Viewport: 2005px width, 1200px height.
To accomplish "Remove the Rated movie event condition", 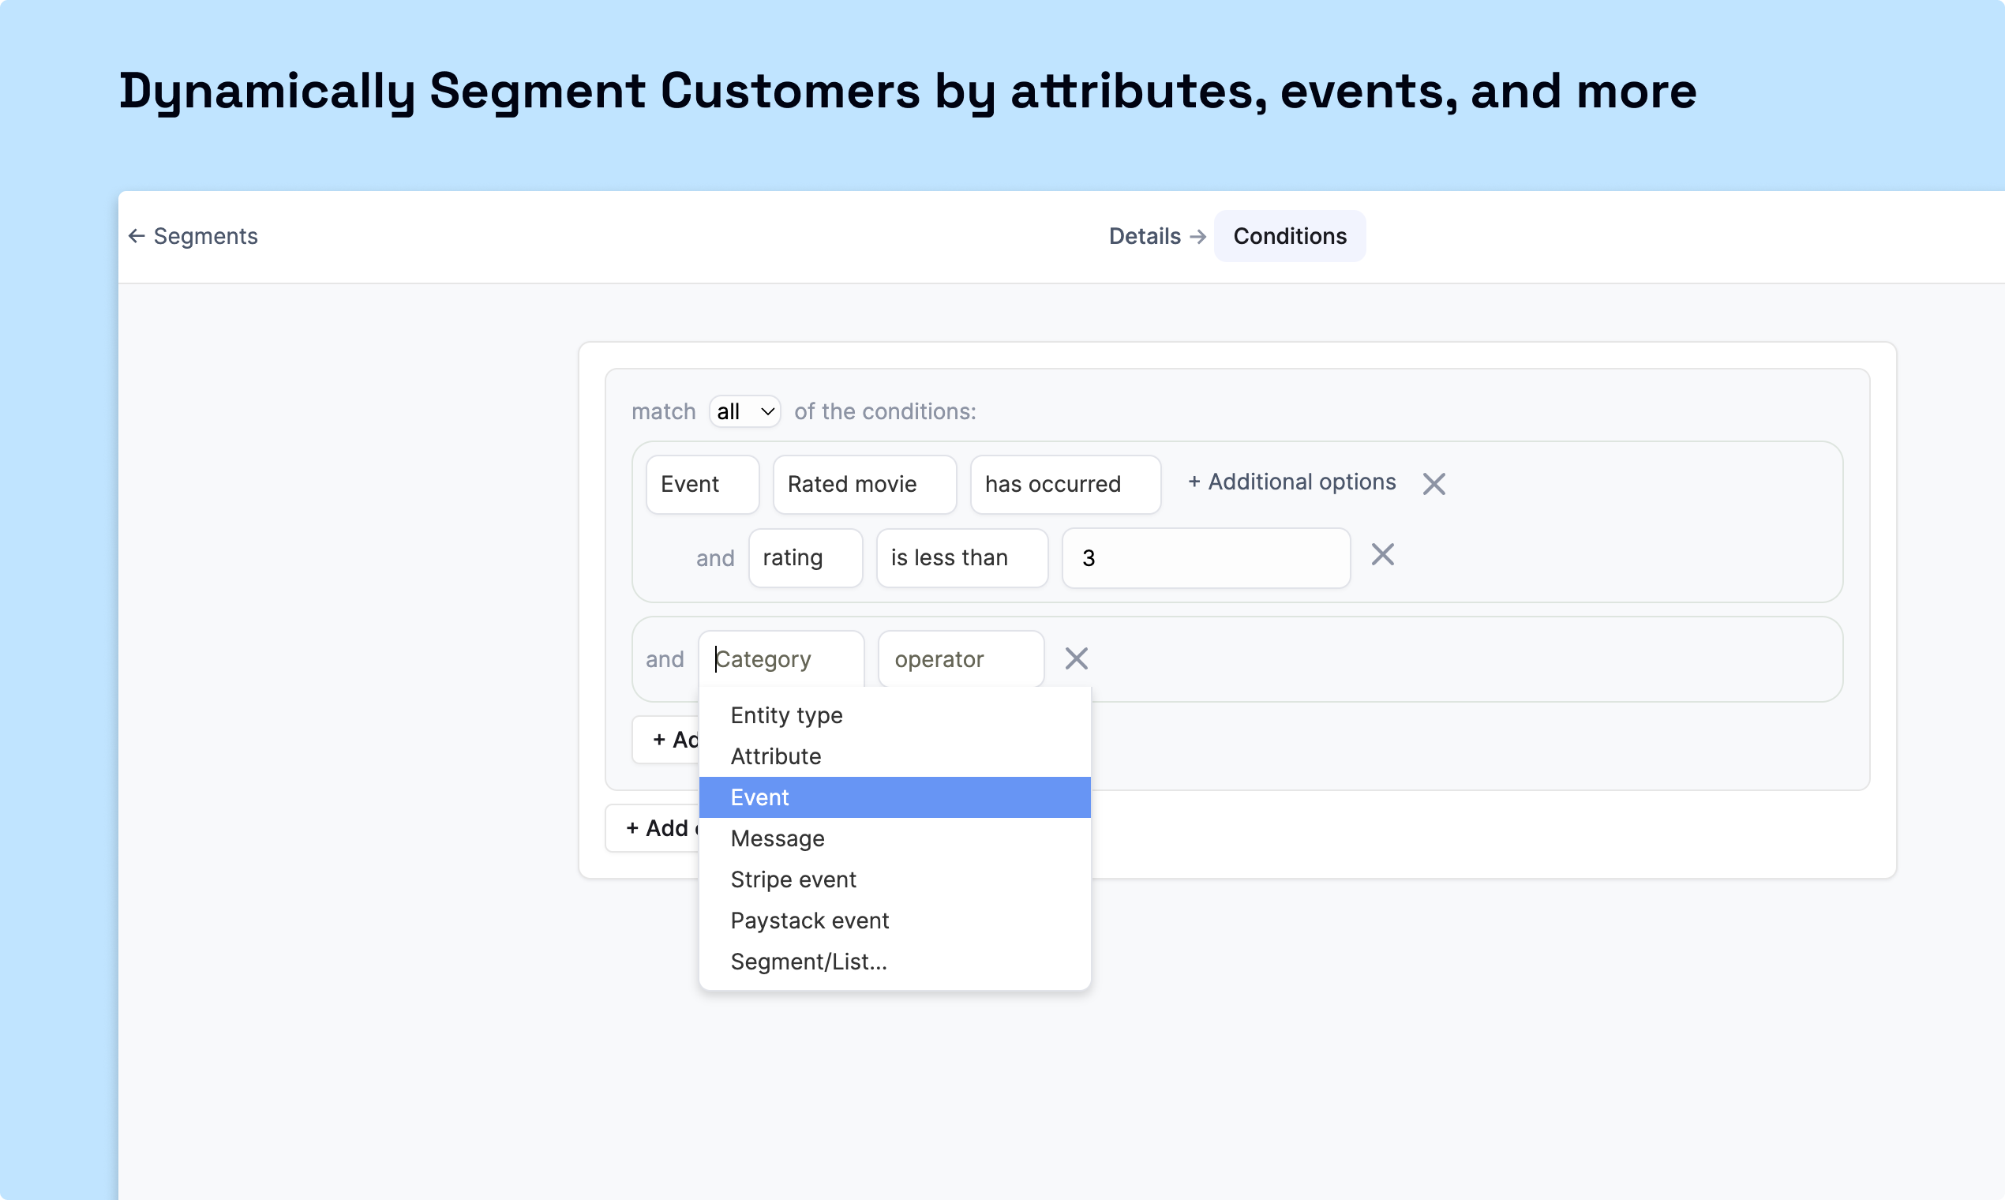I will pos(1433,484).
